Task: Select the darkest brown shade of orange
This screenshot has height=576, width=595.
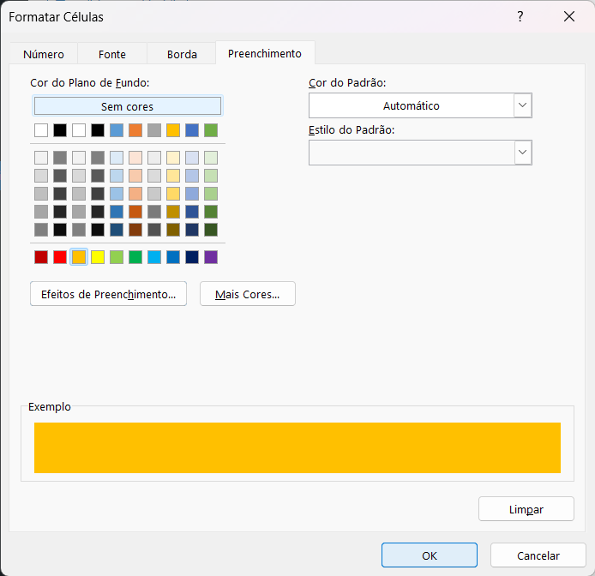Action: [x=135, y=230]
